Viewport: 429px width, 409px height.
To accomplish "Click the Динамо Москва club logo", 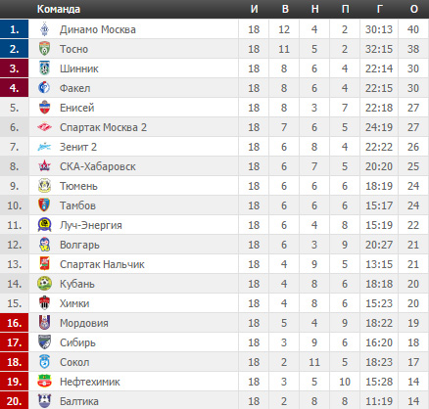I will 44,29.
